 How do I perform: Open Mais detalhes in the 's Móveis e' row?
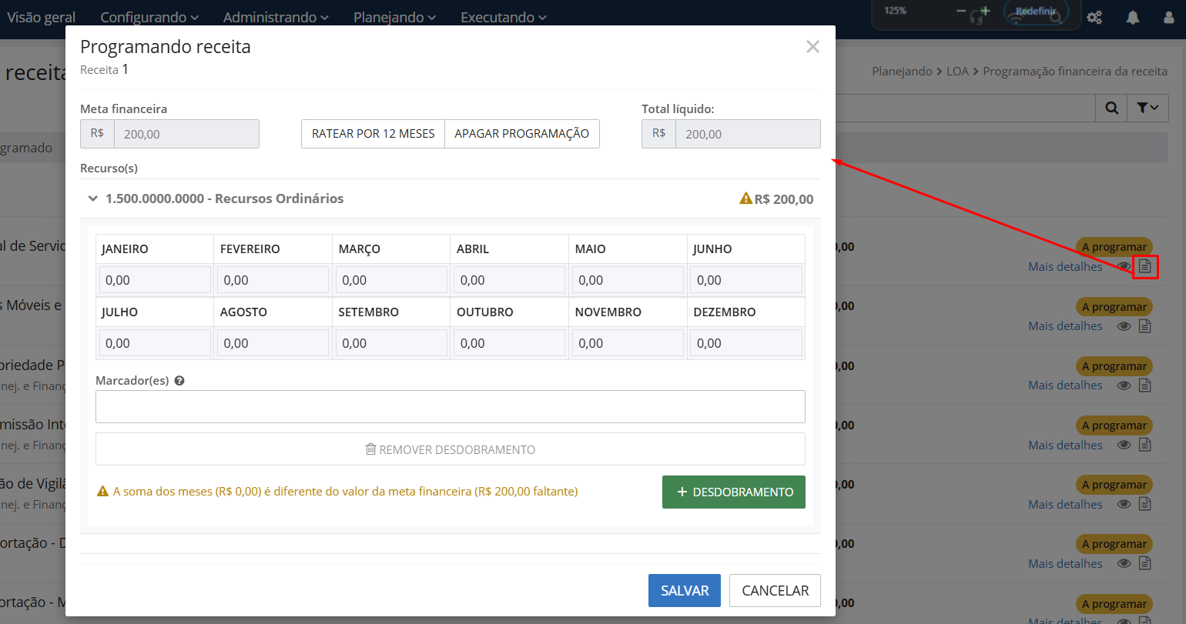1065,326
